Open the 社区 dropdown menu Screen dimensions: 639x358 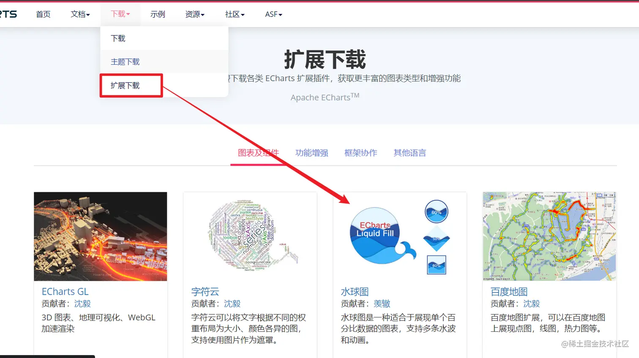[x=235, y=14]
